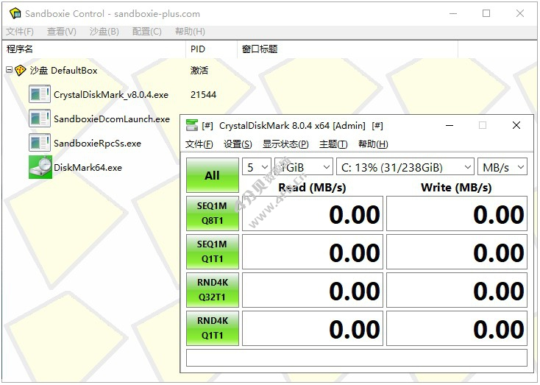
Task: Click the SandboxieDcomLaunch.exe process icon
Action: (x=40, y=119)
